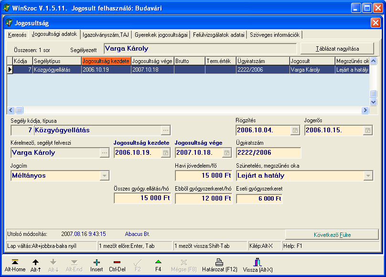Open calendar picker for Rögzítés date
386x277 pixels.
click(295, 130)
